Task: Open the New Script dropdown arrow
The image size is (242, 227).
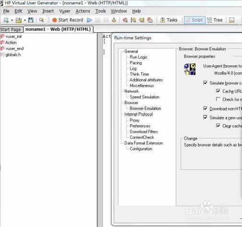Action: [x=12, y=20]
